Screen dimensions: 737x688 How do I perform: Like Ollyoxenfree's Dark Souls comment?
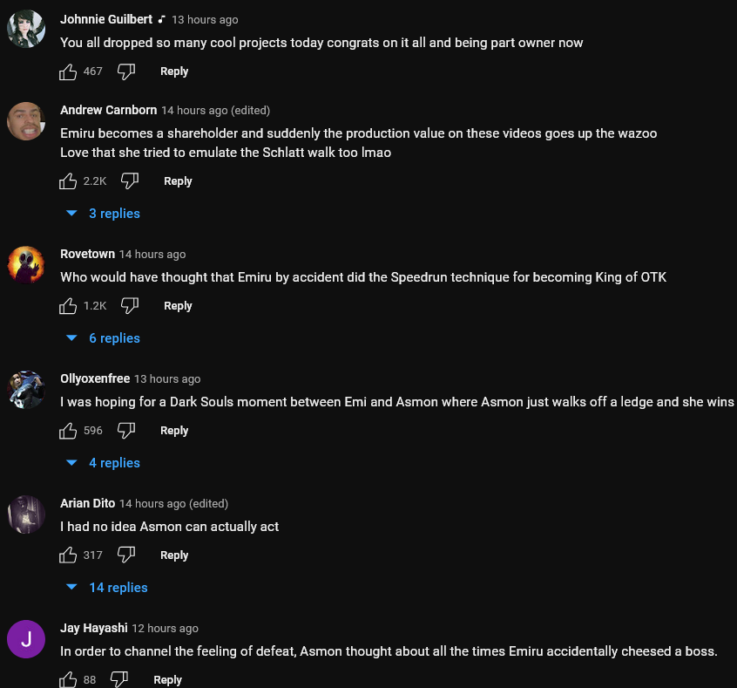pos(68,431)
